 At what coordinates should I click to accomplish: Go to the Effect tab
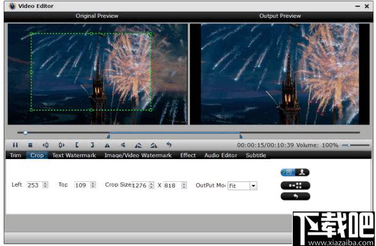tap(188, 155)
